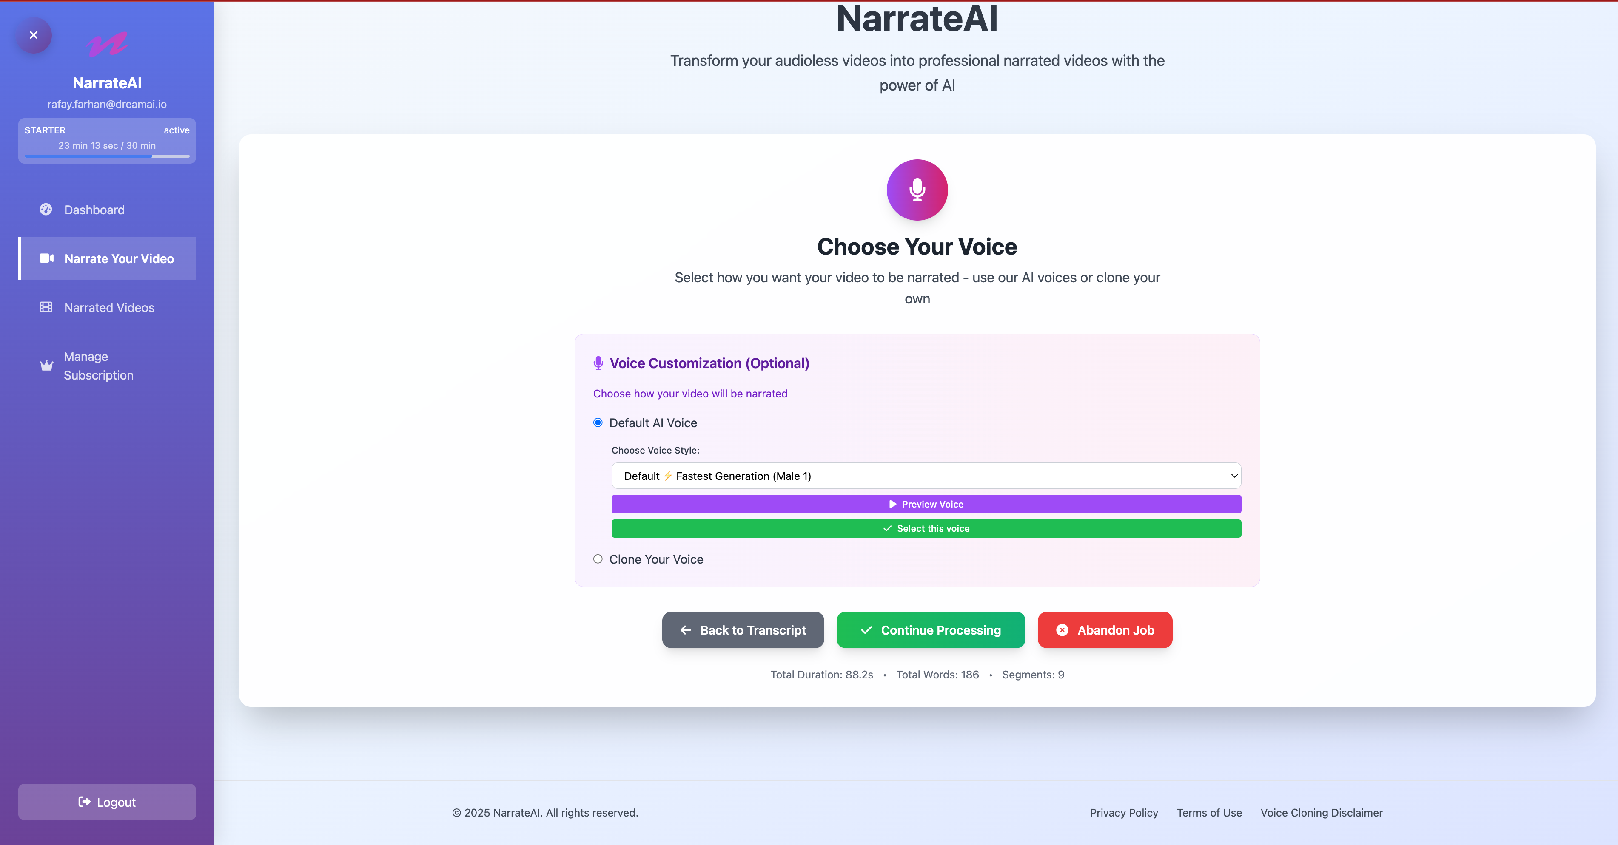Select the Narrate Your Video camera icon
Viewport: 1618px width, 845px height.
46,258
